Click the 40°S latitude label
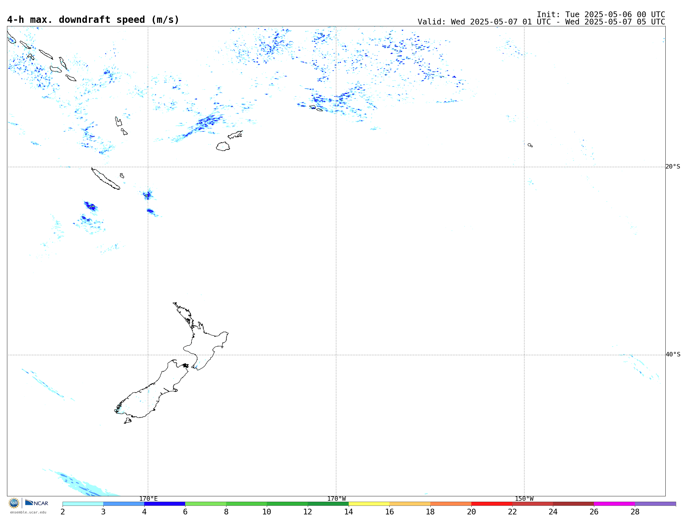 [x=673, y=354]
